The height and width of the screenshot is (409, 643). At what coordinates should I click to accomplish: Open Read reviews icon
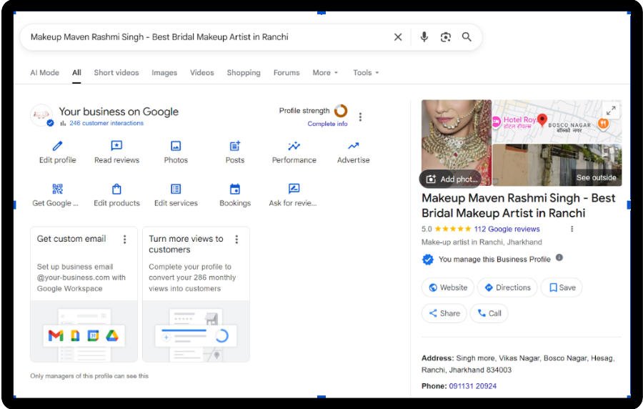click(x=116, y=146)
